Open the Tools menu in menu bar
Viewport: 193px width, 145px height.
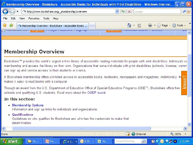point(46,18)
